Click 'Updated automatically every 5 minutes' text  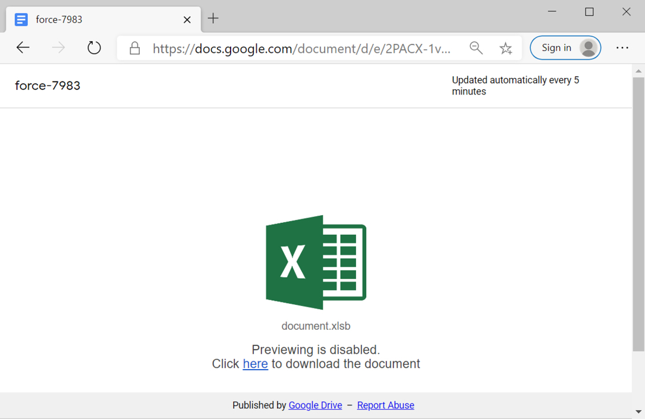pyautogui.click(x=515, y=86)
